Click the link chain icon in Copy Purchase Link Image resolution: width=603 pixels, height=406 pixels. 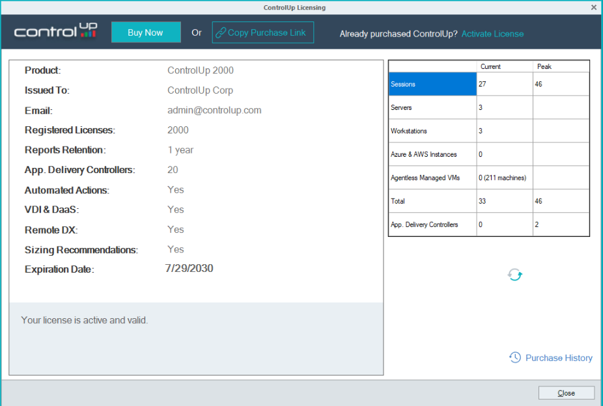(x=221, y=32)
